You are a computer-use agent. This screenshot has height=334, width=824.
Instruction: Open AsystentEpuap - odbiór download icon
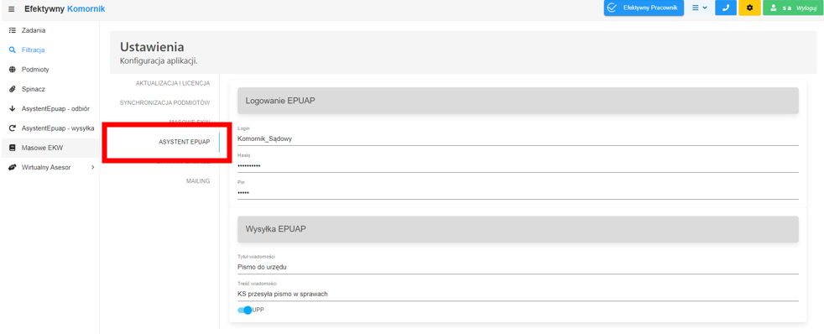[x=13, y=109]
